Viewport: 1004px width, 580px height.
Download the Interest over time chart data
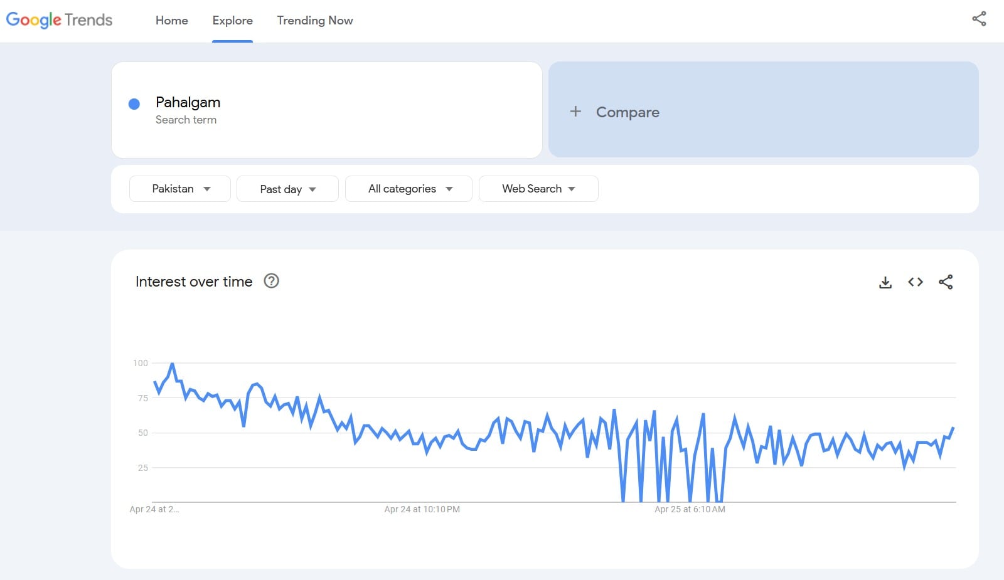(x=885, y=282)
